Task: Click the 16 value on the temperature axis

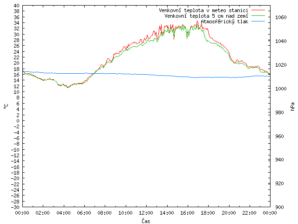Action: [17, 75]
